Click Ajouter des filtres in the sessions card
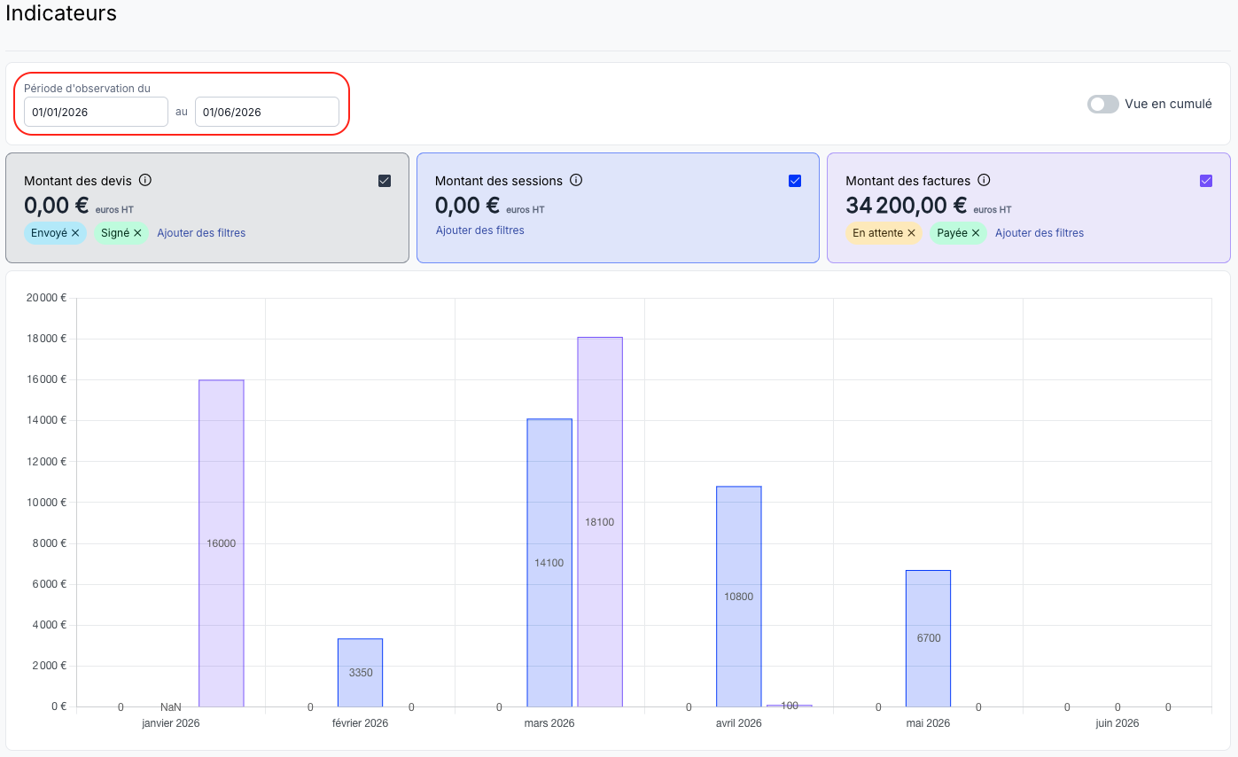This screenshot has height=757, width=1238. tap(479, 230)
